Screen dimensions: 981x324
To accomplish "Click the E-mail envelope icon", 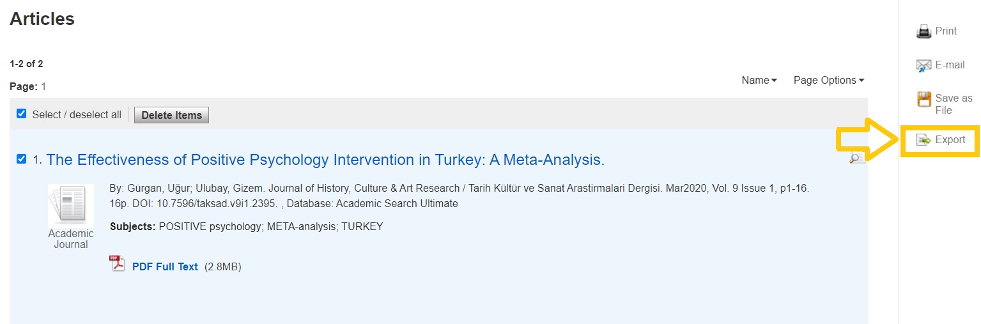I will pyautogui.click(x=923, y=65).
